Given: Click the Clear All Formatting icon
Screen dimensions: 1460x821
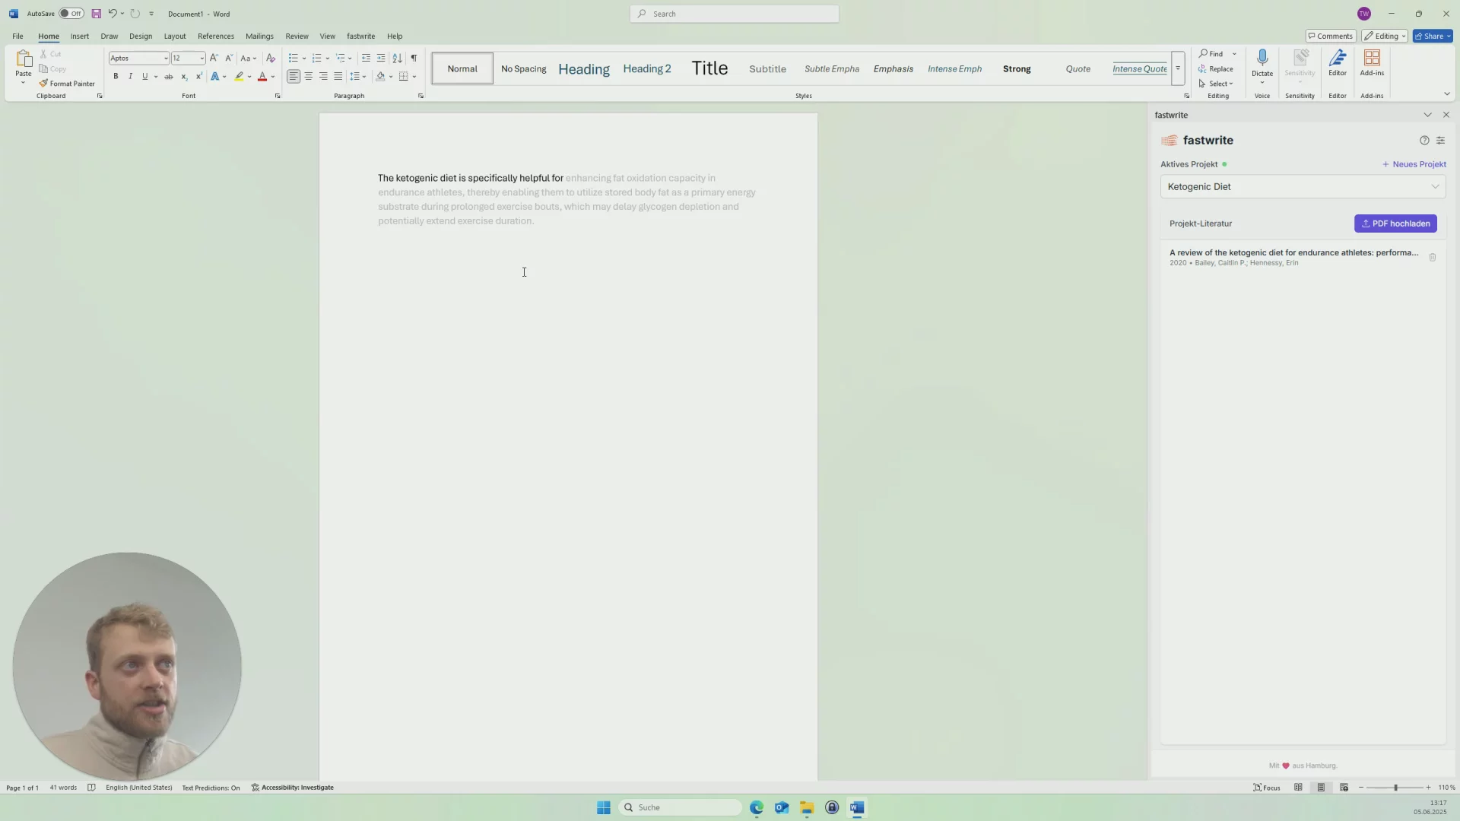Looking at the screenshot, I should 271,58.
